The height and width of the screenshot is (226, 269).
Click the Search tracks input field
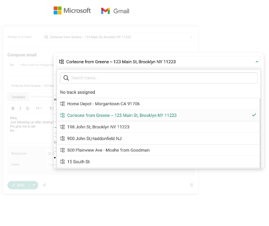pyautogui.click(x=158, y=78)
